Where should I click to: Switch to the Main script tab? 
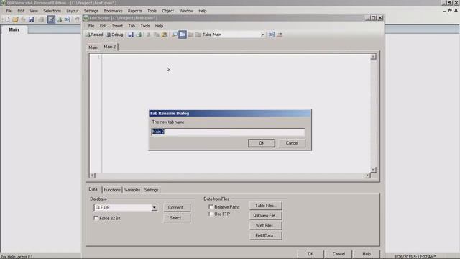coord(93,47)
